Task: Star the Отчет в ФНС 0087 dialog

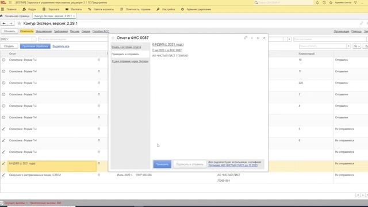Action: click(x=113, y=38)
